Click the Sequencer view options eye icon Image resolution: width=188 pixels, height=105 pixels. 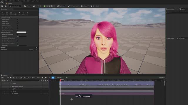[29, 78]
